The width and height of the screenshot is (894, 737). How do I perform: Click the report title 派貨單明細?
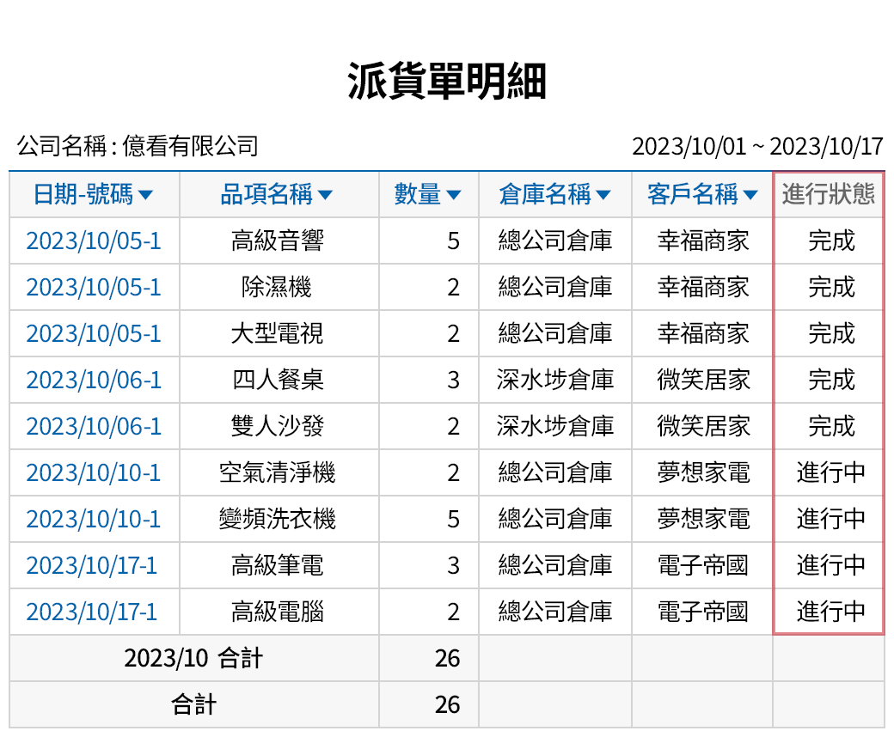(447, 76)
